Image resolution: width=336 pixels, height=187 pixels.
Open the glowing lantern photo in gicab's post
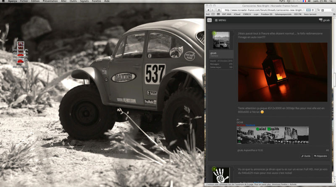point(283,72)
